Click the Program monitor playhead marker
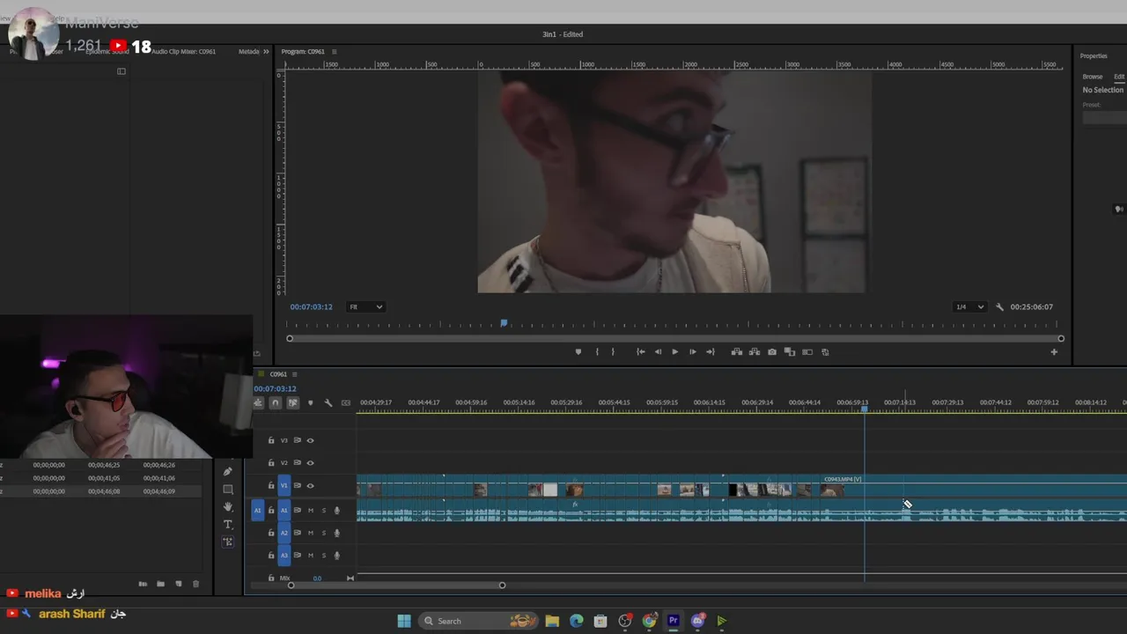This screenshot has height=634, width=1127. 505,324
